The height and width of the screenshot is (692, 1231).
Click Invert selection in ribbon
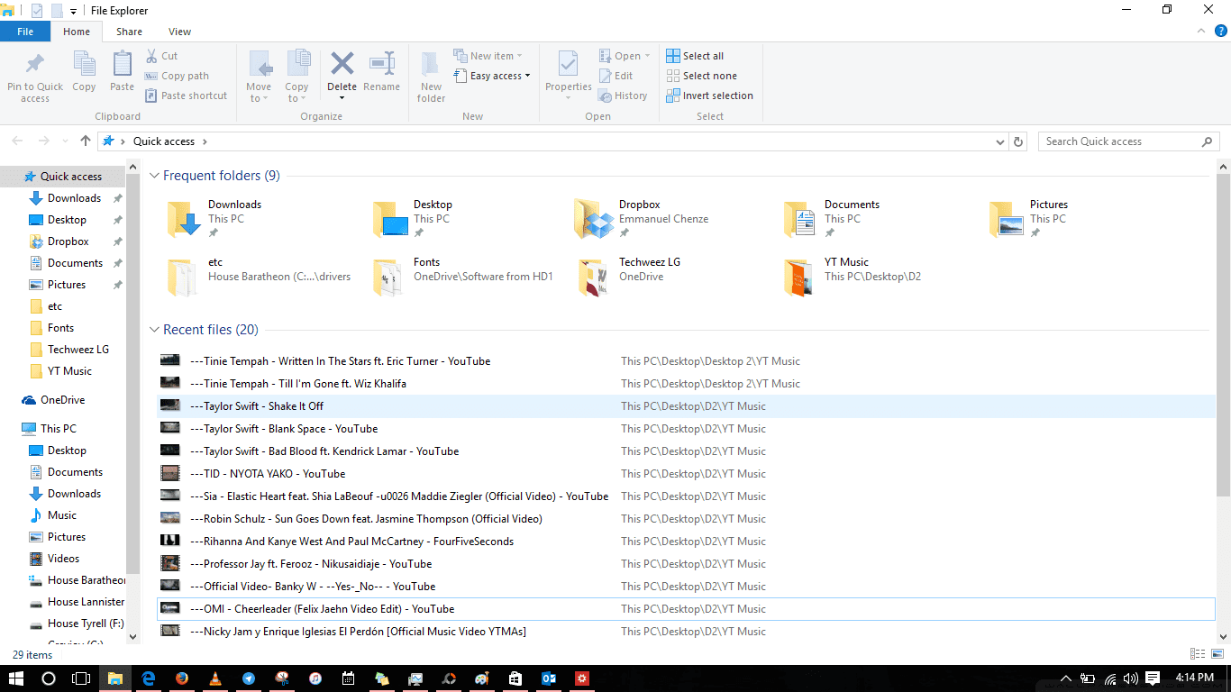click(709, 96)
